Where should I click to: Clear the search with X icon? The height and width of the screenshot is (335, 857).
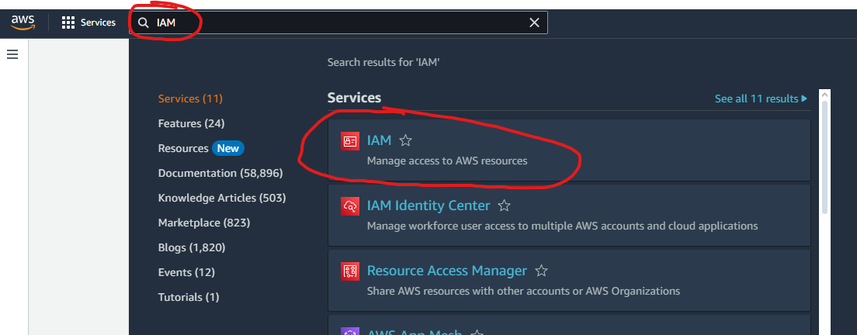(x=534, y=22)
